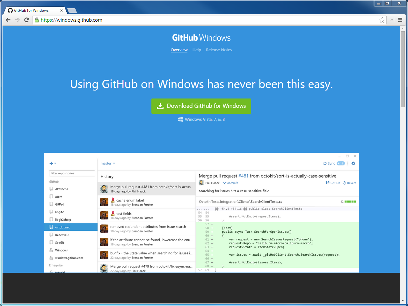
Task: Open the Help tab
Action: click(x=197, y=50)
